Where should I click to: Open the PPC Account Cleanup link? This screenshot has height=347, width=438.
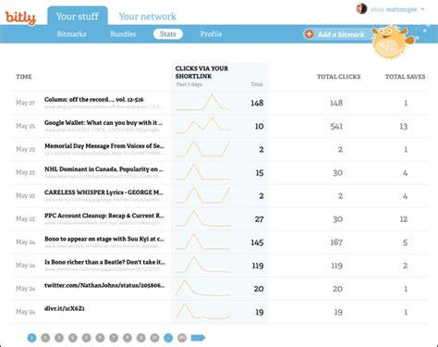pyautogui.click(x=104, y=216)
